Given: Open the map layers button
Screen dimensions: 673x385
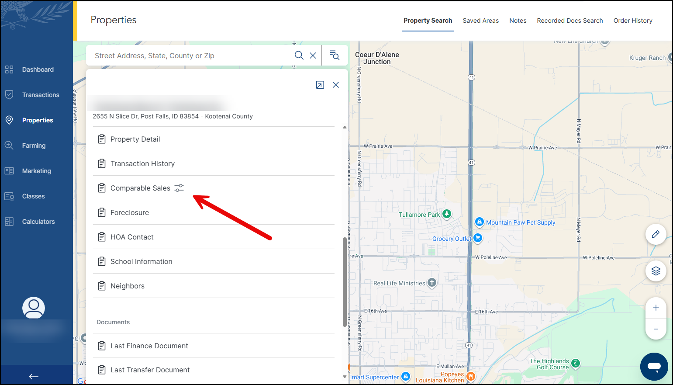Looking at the screenshot, I should (x=656, y=271).
